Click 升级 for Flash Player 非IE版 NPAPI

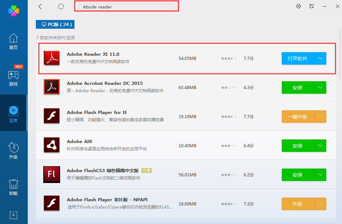pyautogui.click(x=298, y=204)
